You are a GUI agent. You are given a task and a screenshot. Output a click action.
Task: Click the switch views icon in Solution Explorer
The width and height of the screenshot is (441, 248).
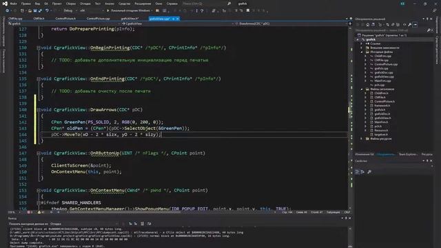click(x=373, y=25)
